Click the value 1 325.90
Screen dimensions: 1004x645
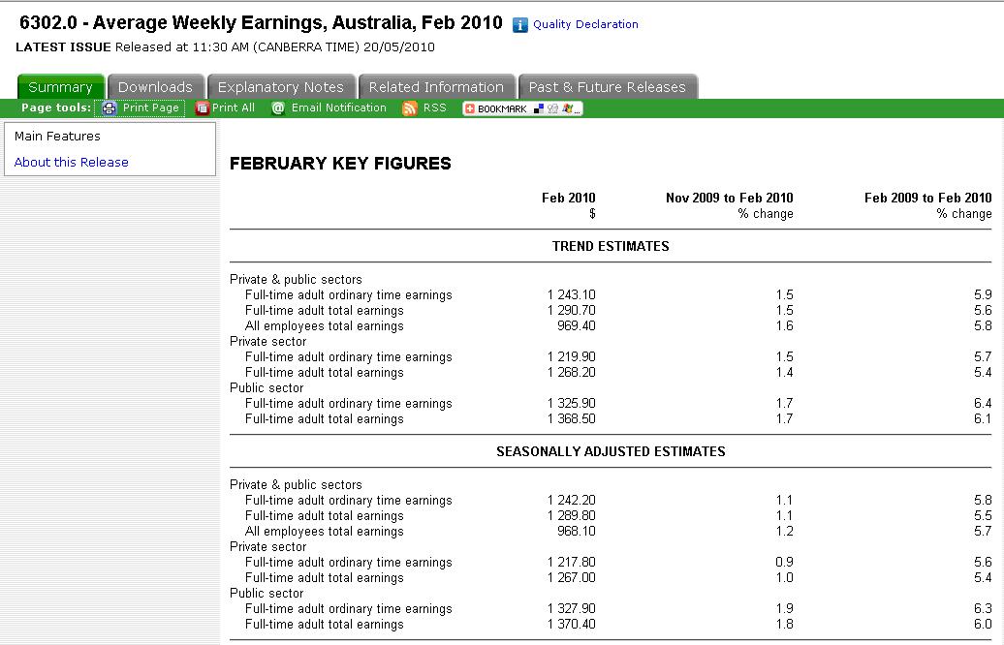click(571, 404)
